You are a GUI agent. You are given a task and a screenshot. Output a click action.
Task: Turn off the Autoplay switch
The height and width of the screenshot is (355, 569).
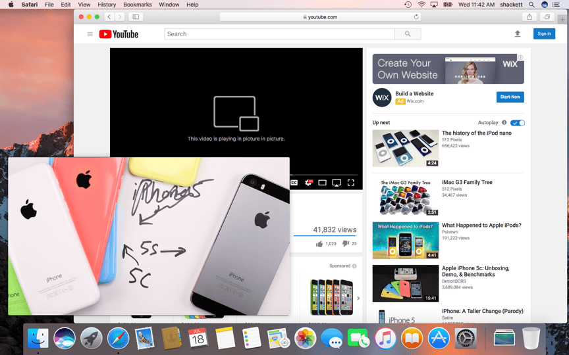coord(518,123)
